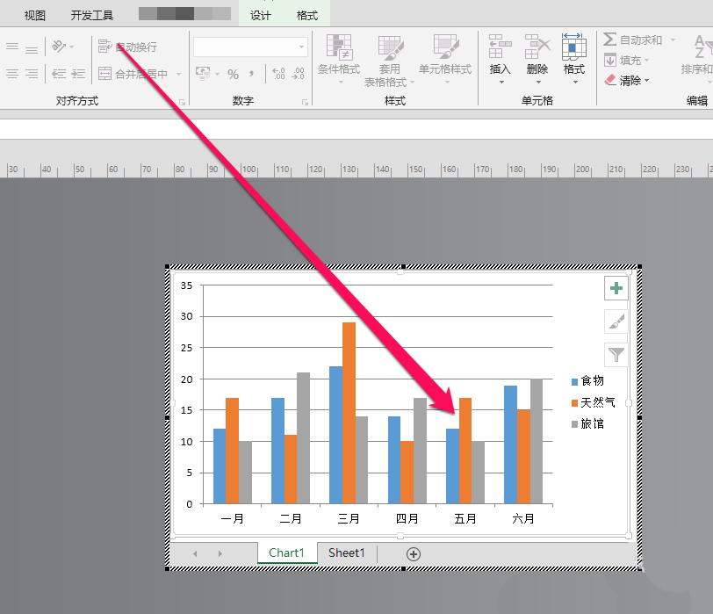This screenshot has height=614, width=713.
Task: Add a new sheet with plus icon
Action: click(413, 554)
